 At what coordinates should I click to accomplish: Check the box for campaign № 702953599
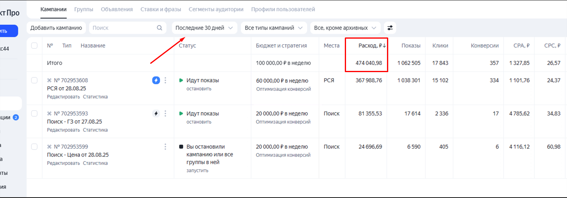click(34, 147)
